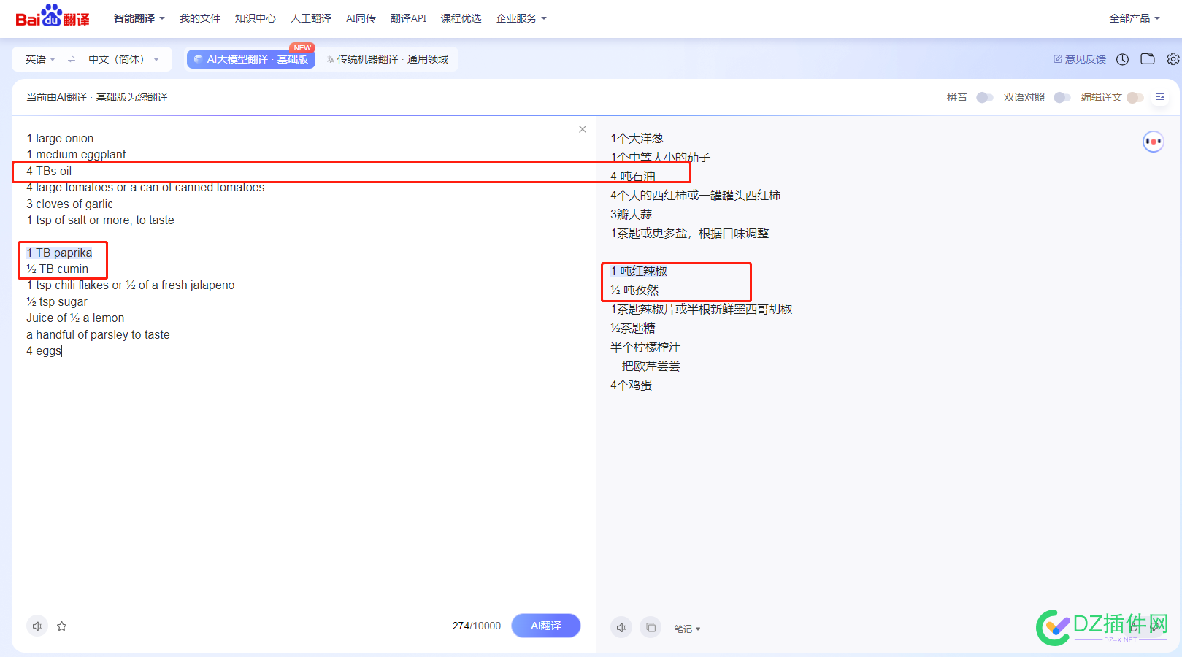Click the translated line '3瓣大蒜'
The width and height of the screenshot is (1182, 657).
pos(631,214)
